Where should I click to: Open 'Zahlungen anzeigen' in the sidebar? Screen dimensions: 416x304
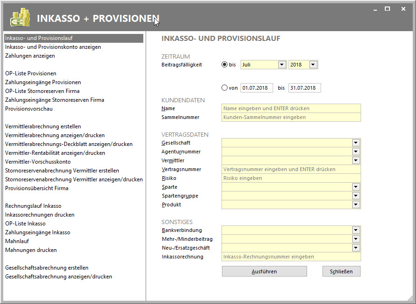[x=30, y=56]
